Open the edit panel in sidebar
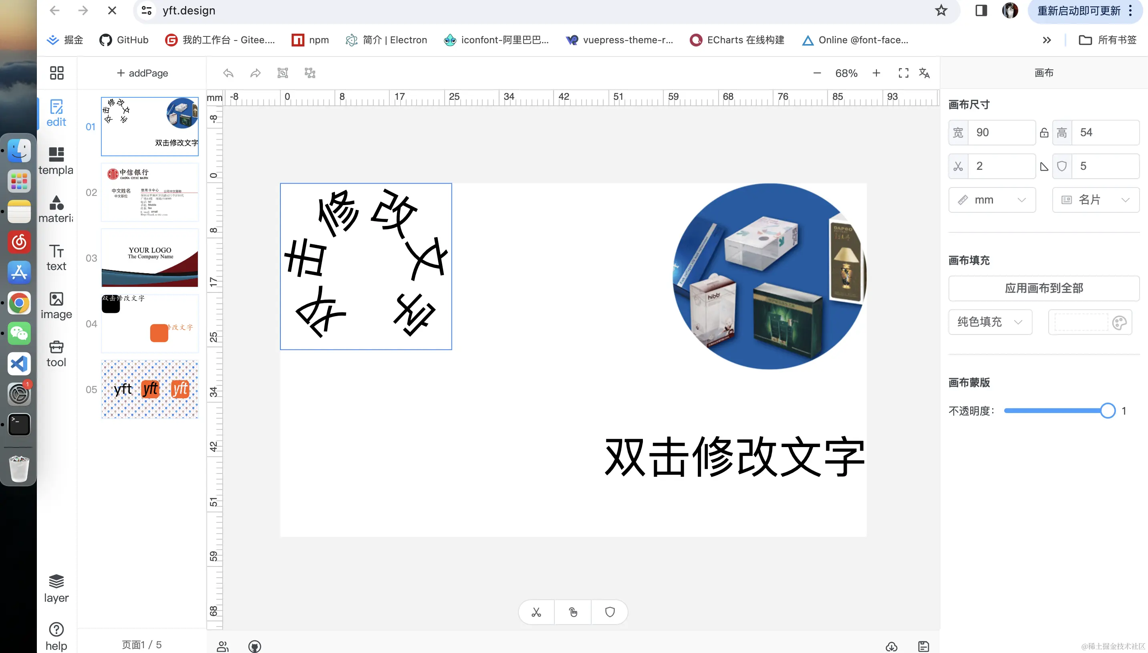Screen dimensions: 1148x653 tap(56, 113)
